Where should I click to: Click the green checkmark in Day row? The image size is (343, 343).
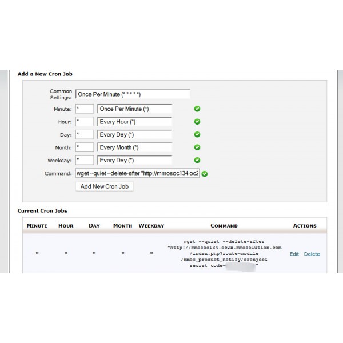point(197,134)
